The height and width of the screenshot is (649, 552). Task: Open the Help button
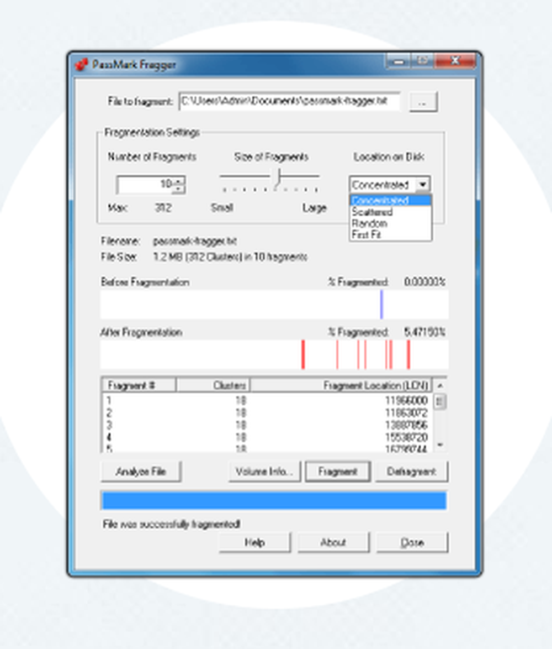tap(254, 543)
